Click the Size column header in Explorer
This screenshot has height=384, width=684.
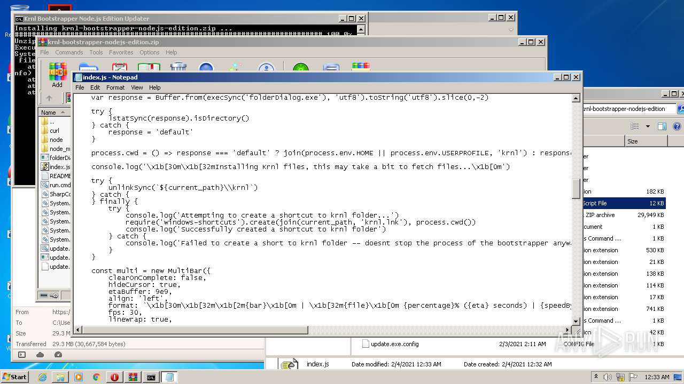pyautogui.click(x=646, y=141)
